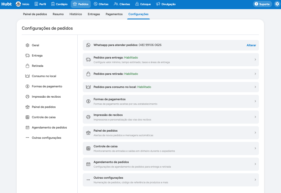Click the Painel de pedidos basket icon in sidebar

click(27, 107)
